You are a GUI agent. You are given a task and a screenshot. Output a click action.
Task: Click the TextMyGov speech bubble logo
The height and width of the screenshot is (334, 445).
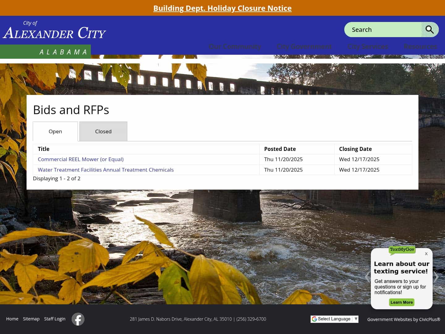tap(401, 250)
